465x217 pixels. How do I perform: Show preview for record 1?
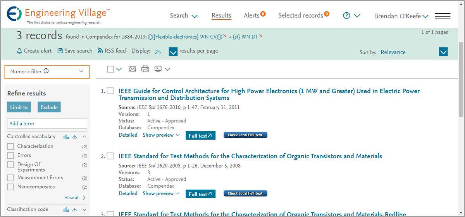click(161, 135)
